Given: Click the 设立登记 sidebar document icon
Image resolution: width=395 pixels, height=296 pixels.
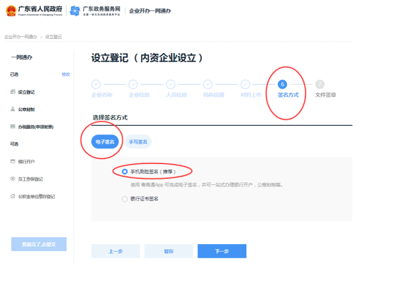Looking at the screenshot, I should [x=13, y=92].
